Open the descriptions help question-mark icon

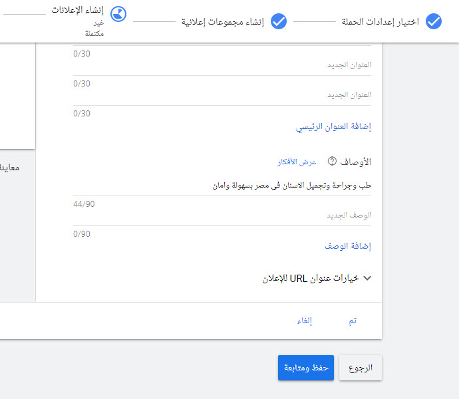click(332, 161)
